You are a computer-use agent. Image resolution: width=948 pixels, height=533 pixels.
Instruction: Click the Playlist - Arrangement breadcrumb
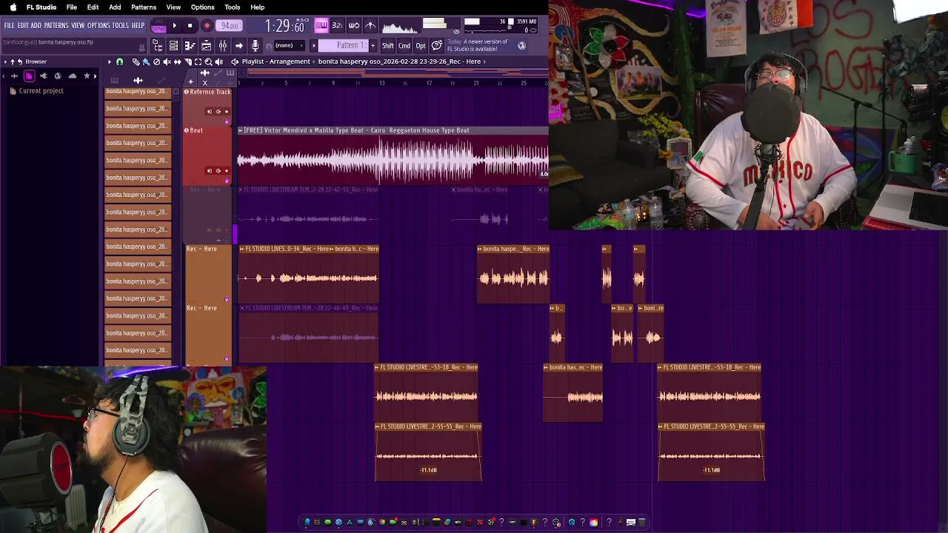pos(276,61)
